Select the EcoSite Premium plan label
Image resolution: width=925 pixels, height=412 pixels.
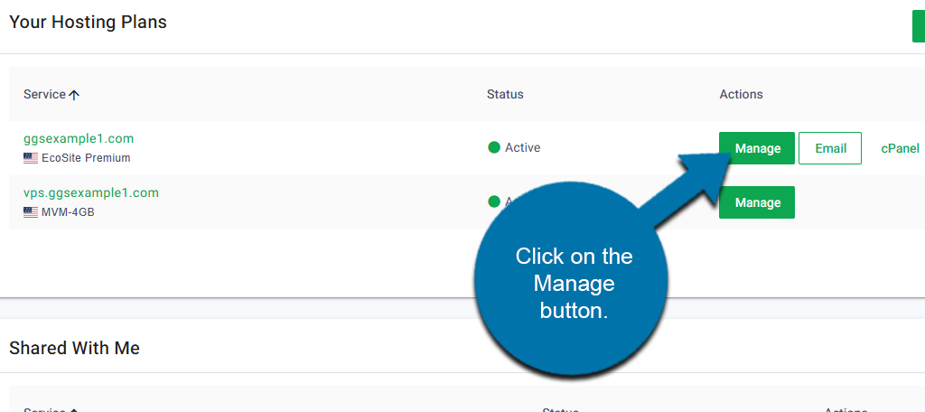86,158
